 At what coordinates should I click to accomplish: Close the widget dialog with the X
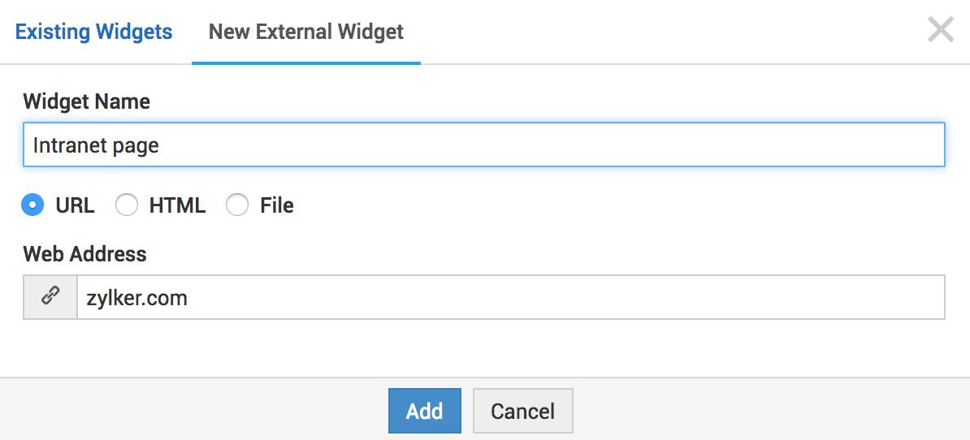tap(941, 31)
